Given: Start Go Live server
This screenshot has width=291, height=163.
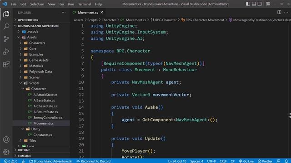Looking at the screenshot, I should pos(246,161).
